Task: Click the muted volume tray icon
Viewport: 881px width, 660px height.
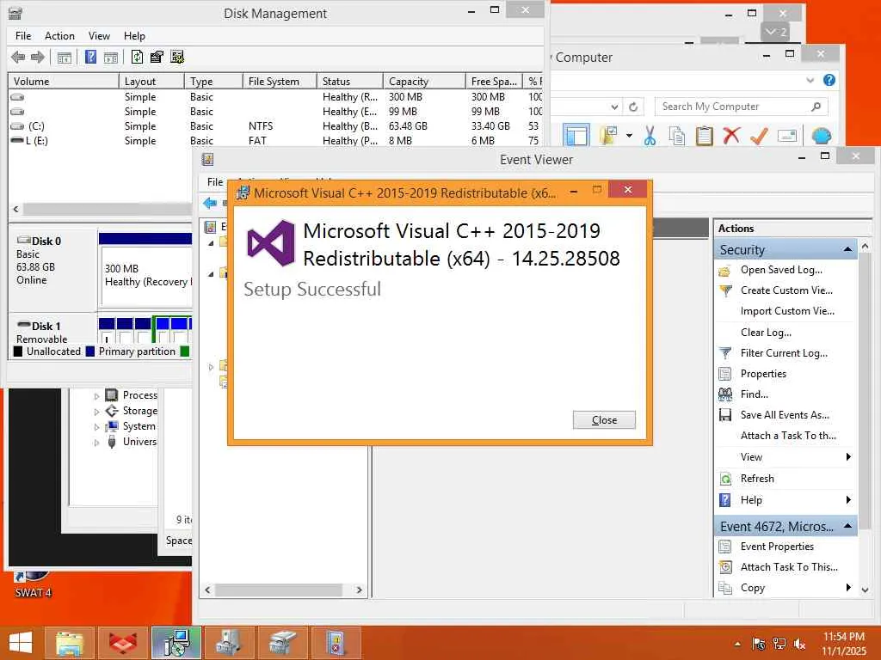Action: tap(799, 645)
